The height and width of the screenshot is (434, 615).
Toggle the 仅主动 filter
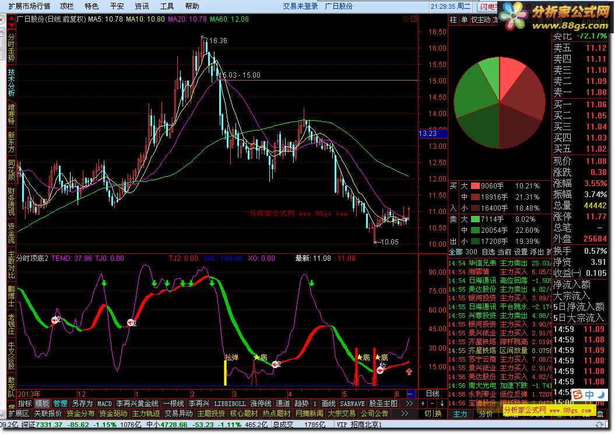(x=481, y=20)
